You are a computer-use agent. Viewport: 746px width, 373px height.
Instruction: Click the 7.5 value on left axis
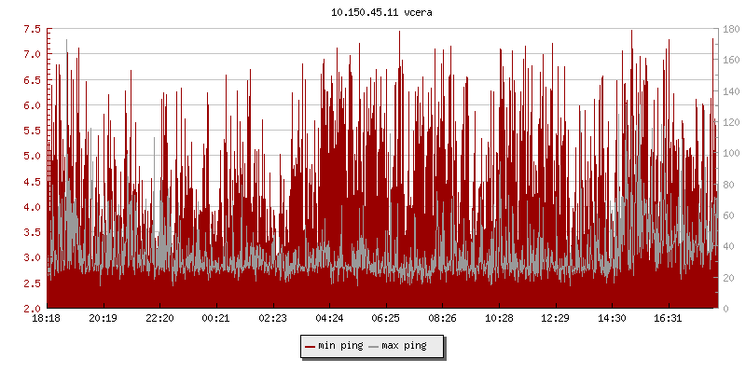click(31, 29)
